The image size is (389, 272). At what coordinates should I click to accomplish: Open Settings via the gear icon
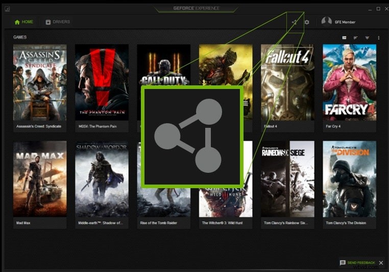307,22
